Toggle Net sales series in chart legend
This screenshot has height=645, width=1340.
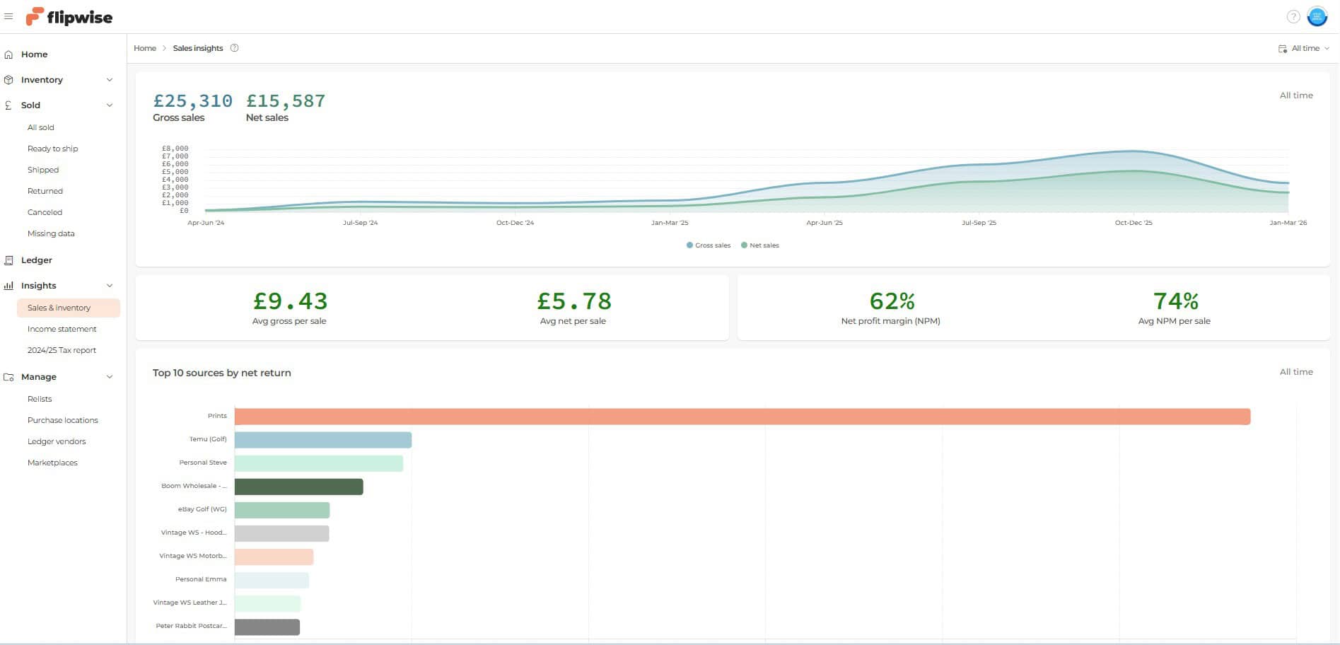click(x=760, y=245)
